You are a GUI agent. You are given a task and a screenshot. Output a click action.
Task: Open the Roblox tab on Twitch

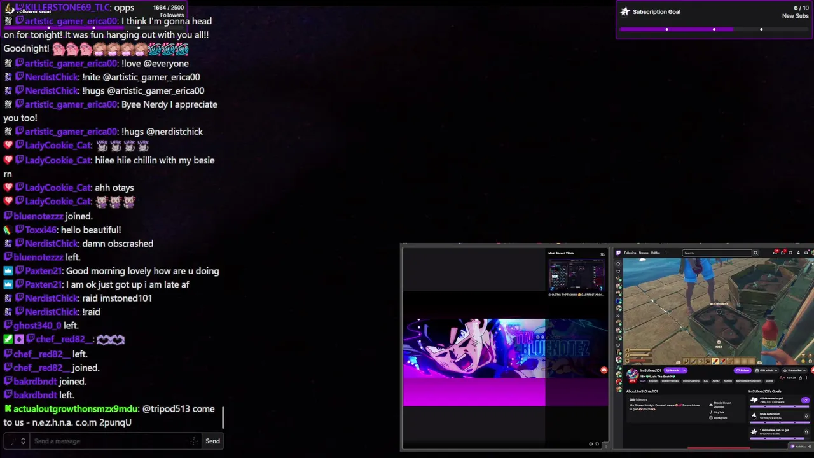click(656, 253)
